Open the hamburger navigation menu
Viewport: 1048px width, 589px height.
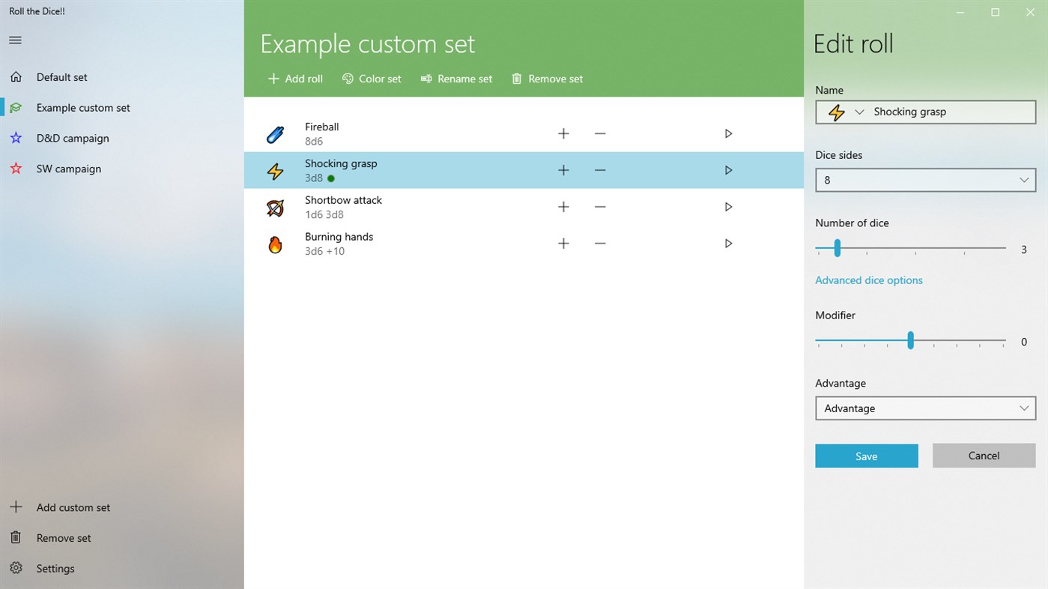(15, 40)
